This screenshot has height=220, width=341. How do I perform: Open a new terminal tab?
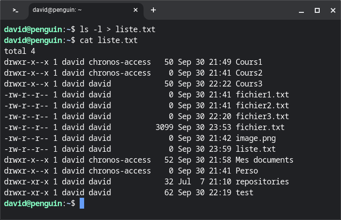[x=153, y=10]
